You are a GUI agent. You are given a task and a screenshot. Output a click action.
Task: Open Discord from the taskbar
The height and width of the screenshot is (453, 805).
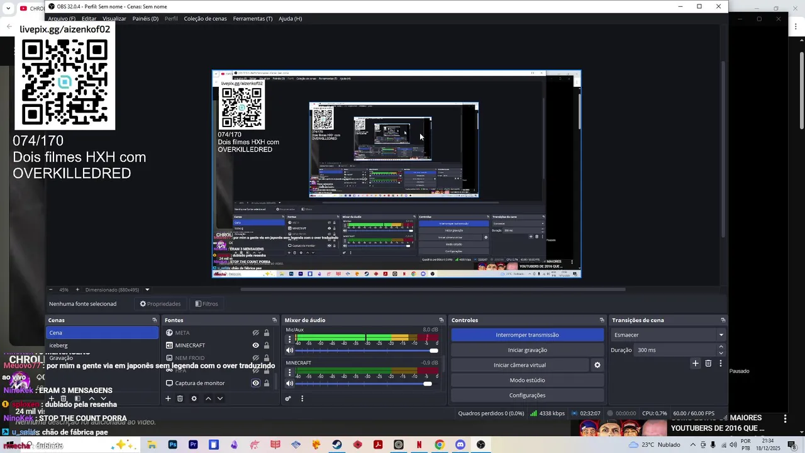click(x=460, y=445)
